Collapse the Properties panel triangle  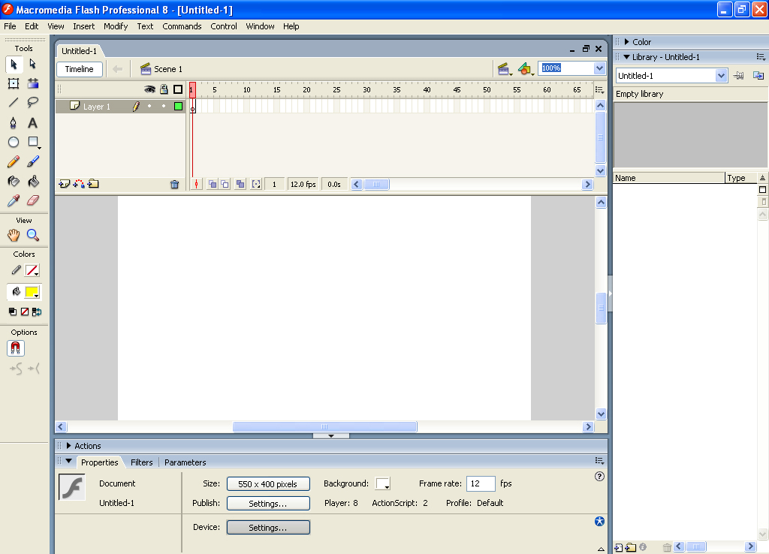click(x=68, y=461)
